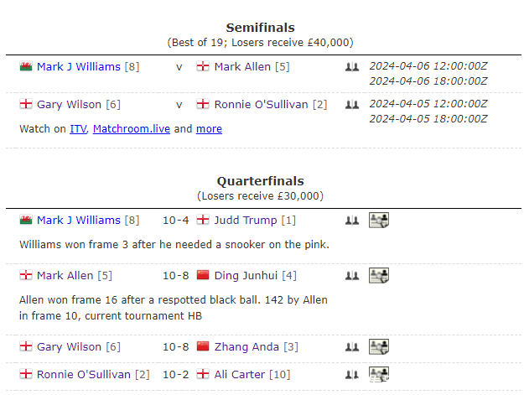Open head-to-head icon for Williams v Allen semifinal
The image size is (524, 395).
click(351, 67)
